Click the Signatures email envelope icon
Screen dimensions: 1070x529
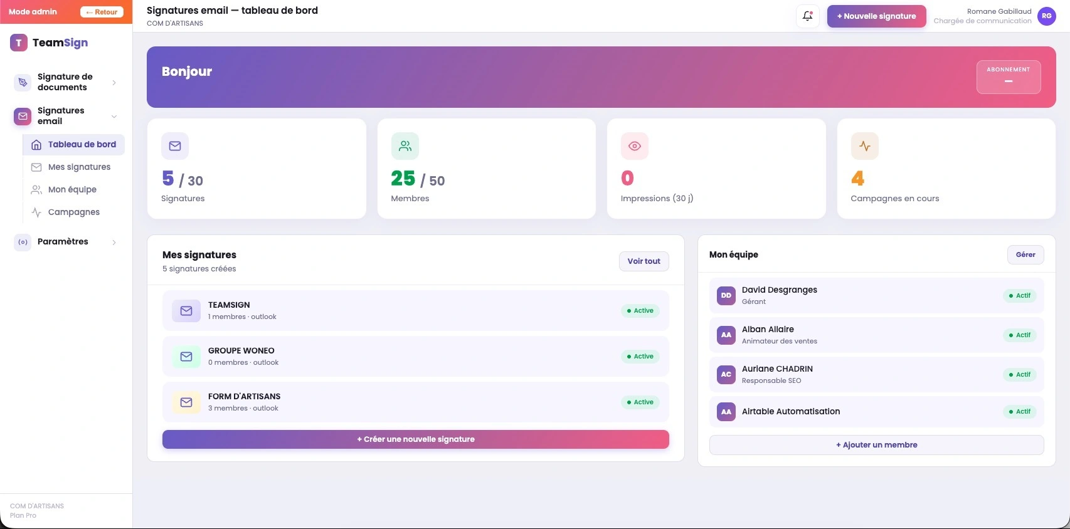[23, 116]
